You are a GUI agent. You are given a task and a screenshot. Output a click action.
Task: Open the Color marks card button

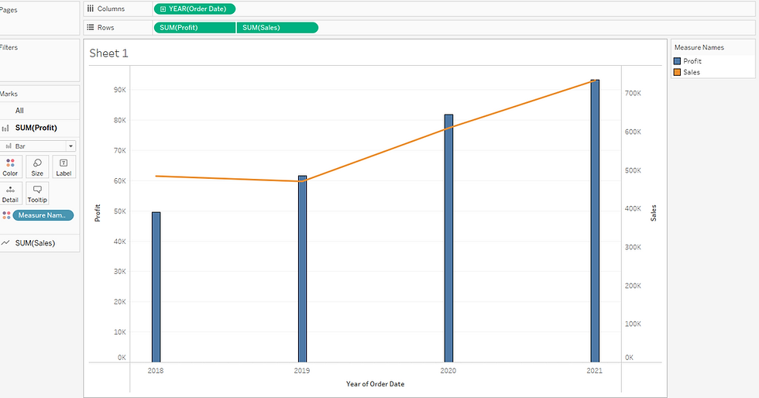(x=10, y=167)
